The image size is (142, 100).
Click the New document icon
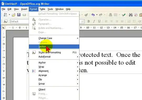tap(6, 15)
